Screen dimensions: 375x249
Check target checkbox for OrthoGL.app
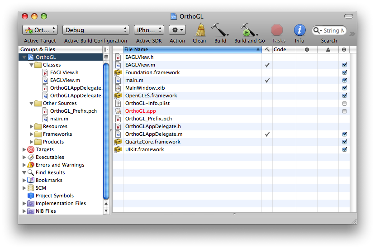point(344,111)
